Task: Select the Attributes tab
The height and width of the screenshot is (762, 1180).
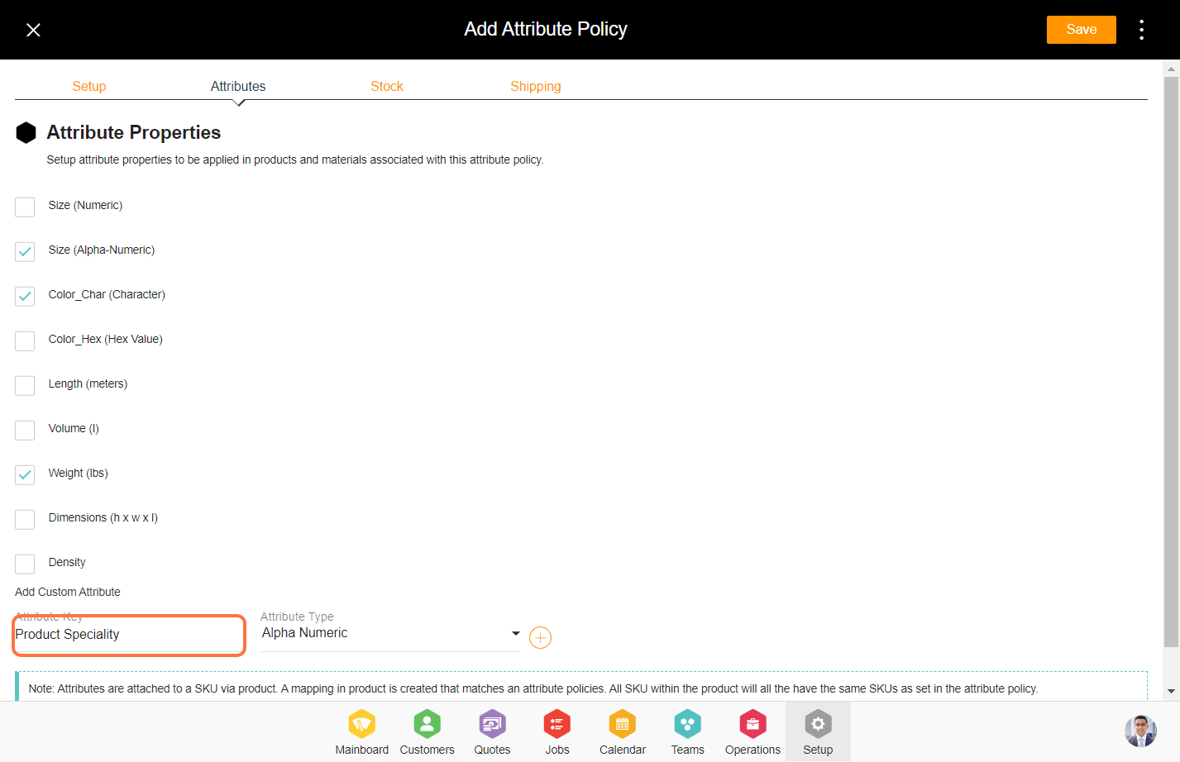Action: [238, 86]
